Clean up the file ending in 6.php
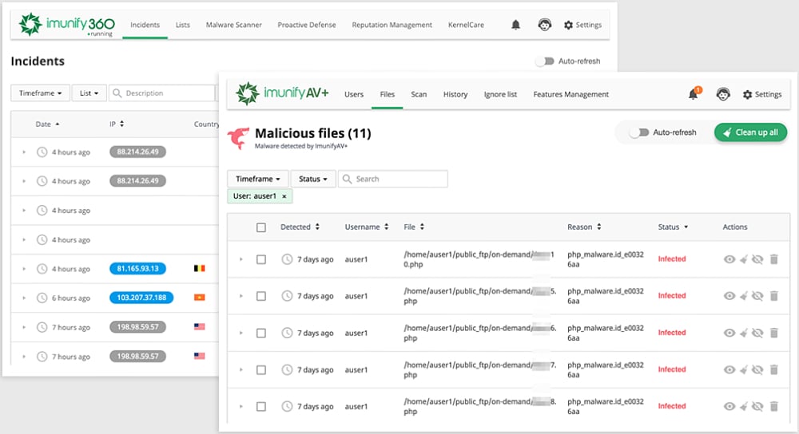 click(x=744, y=333)
